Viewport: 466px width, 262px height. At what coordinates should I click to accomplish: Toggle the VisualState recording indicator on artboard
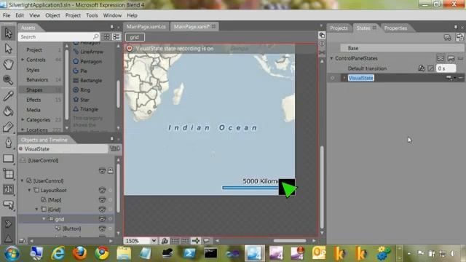pos(130,49)
